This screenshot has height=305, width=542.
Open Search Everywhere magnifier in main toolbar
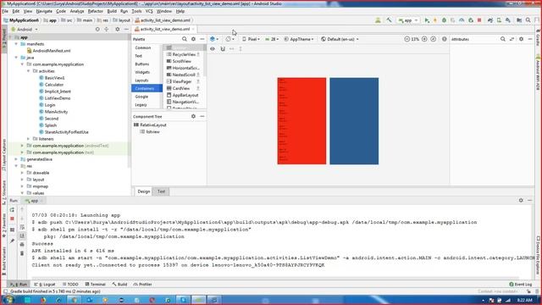click(528, 20)
